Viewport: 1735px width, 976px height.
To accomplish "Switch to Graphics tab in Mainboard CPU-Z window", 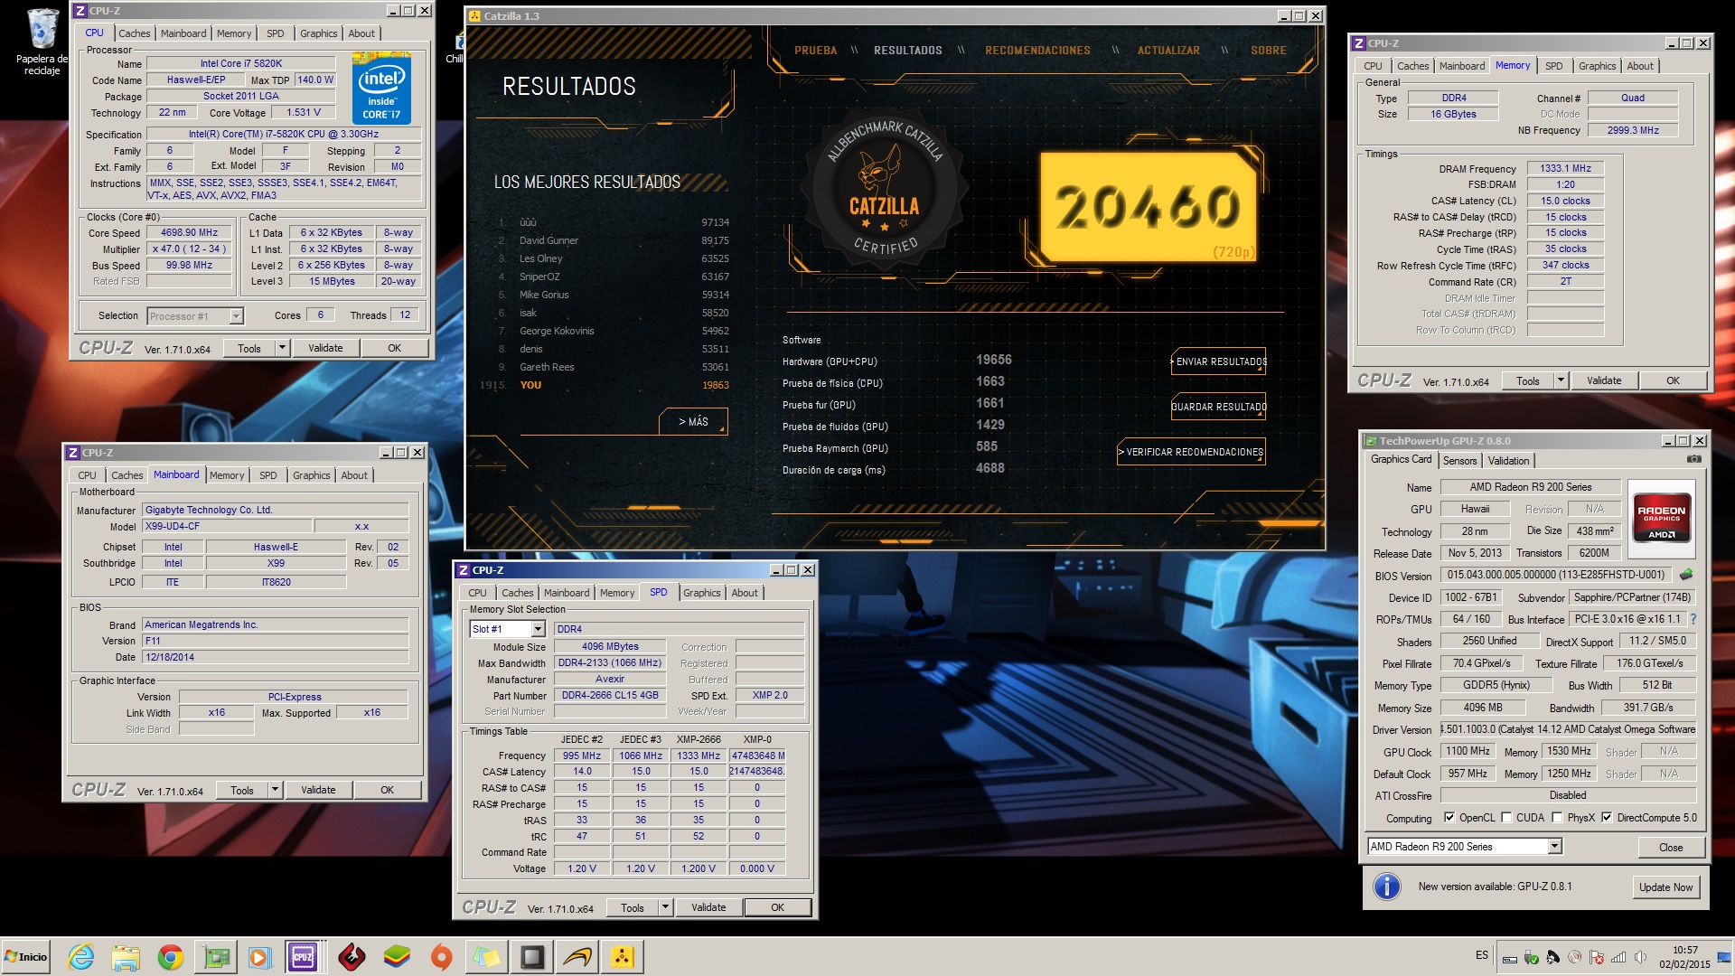I will [x=311, y=475].
